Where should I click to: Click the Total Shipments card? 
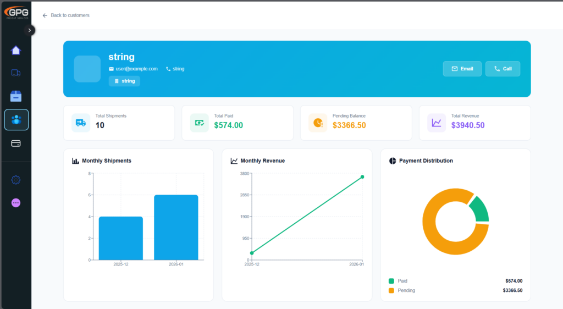[119, 123]
